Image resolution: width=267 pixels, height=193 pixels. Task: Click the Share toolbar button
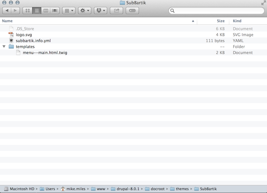click(117, 11)
